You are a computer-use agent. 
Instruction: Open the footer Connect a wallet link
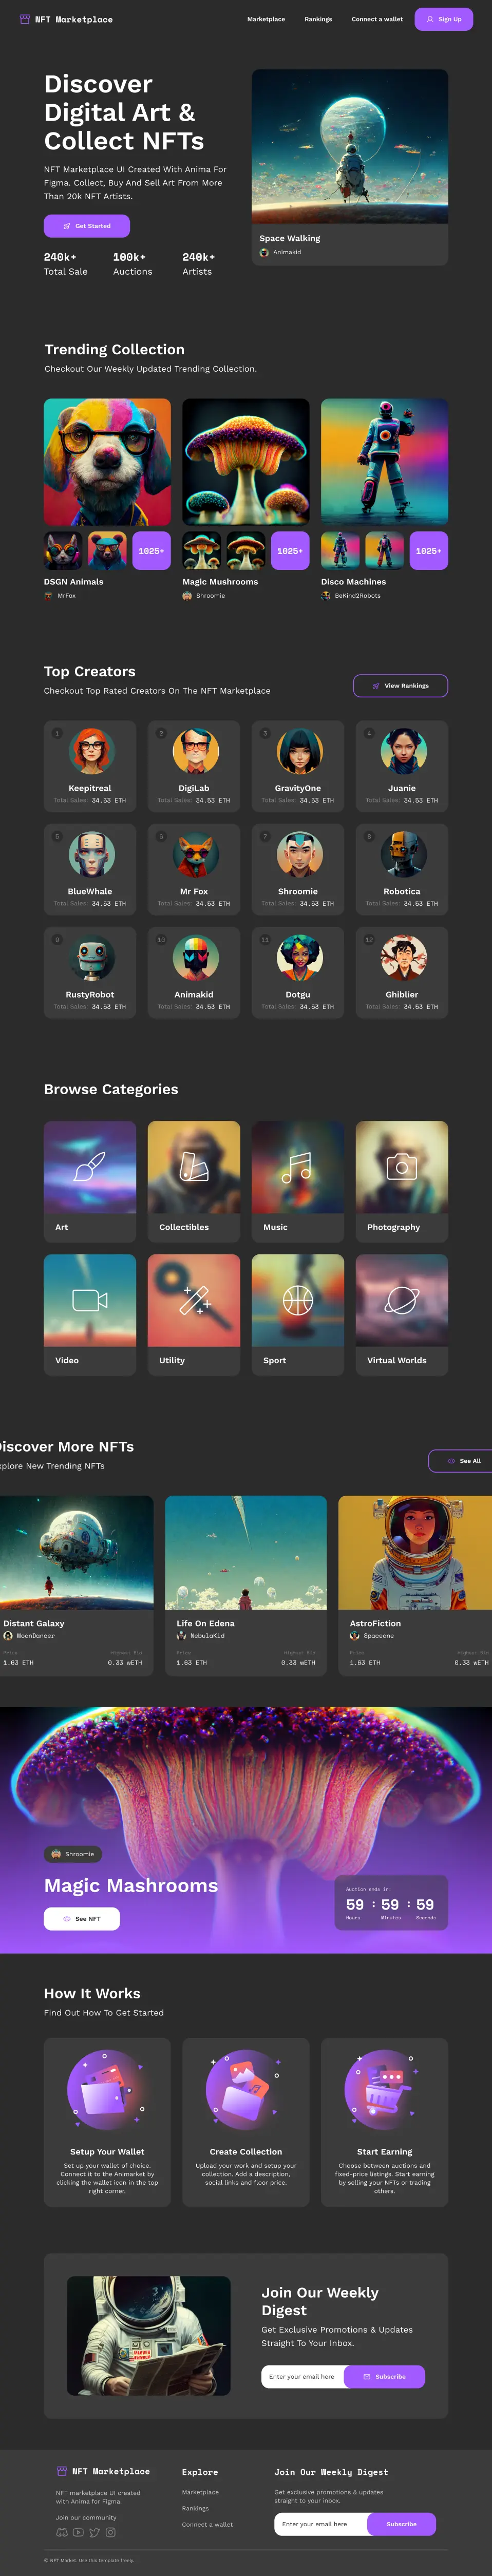pyautogui.click(x=207, y=2524)
